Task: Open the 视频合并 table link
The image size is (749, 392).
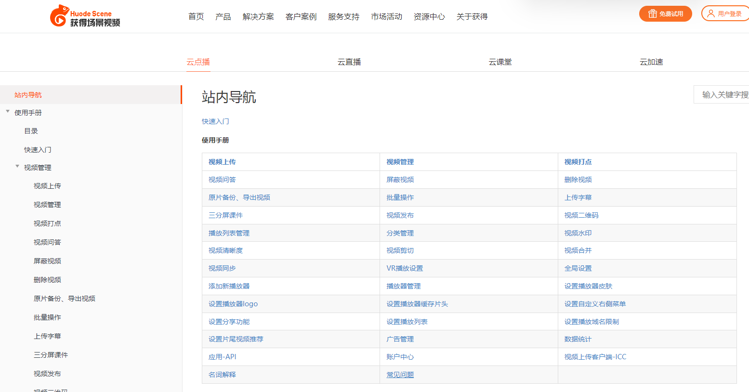Action: point(578,250)
